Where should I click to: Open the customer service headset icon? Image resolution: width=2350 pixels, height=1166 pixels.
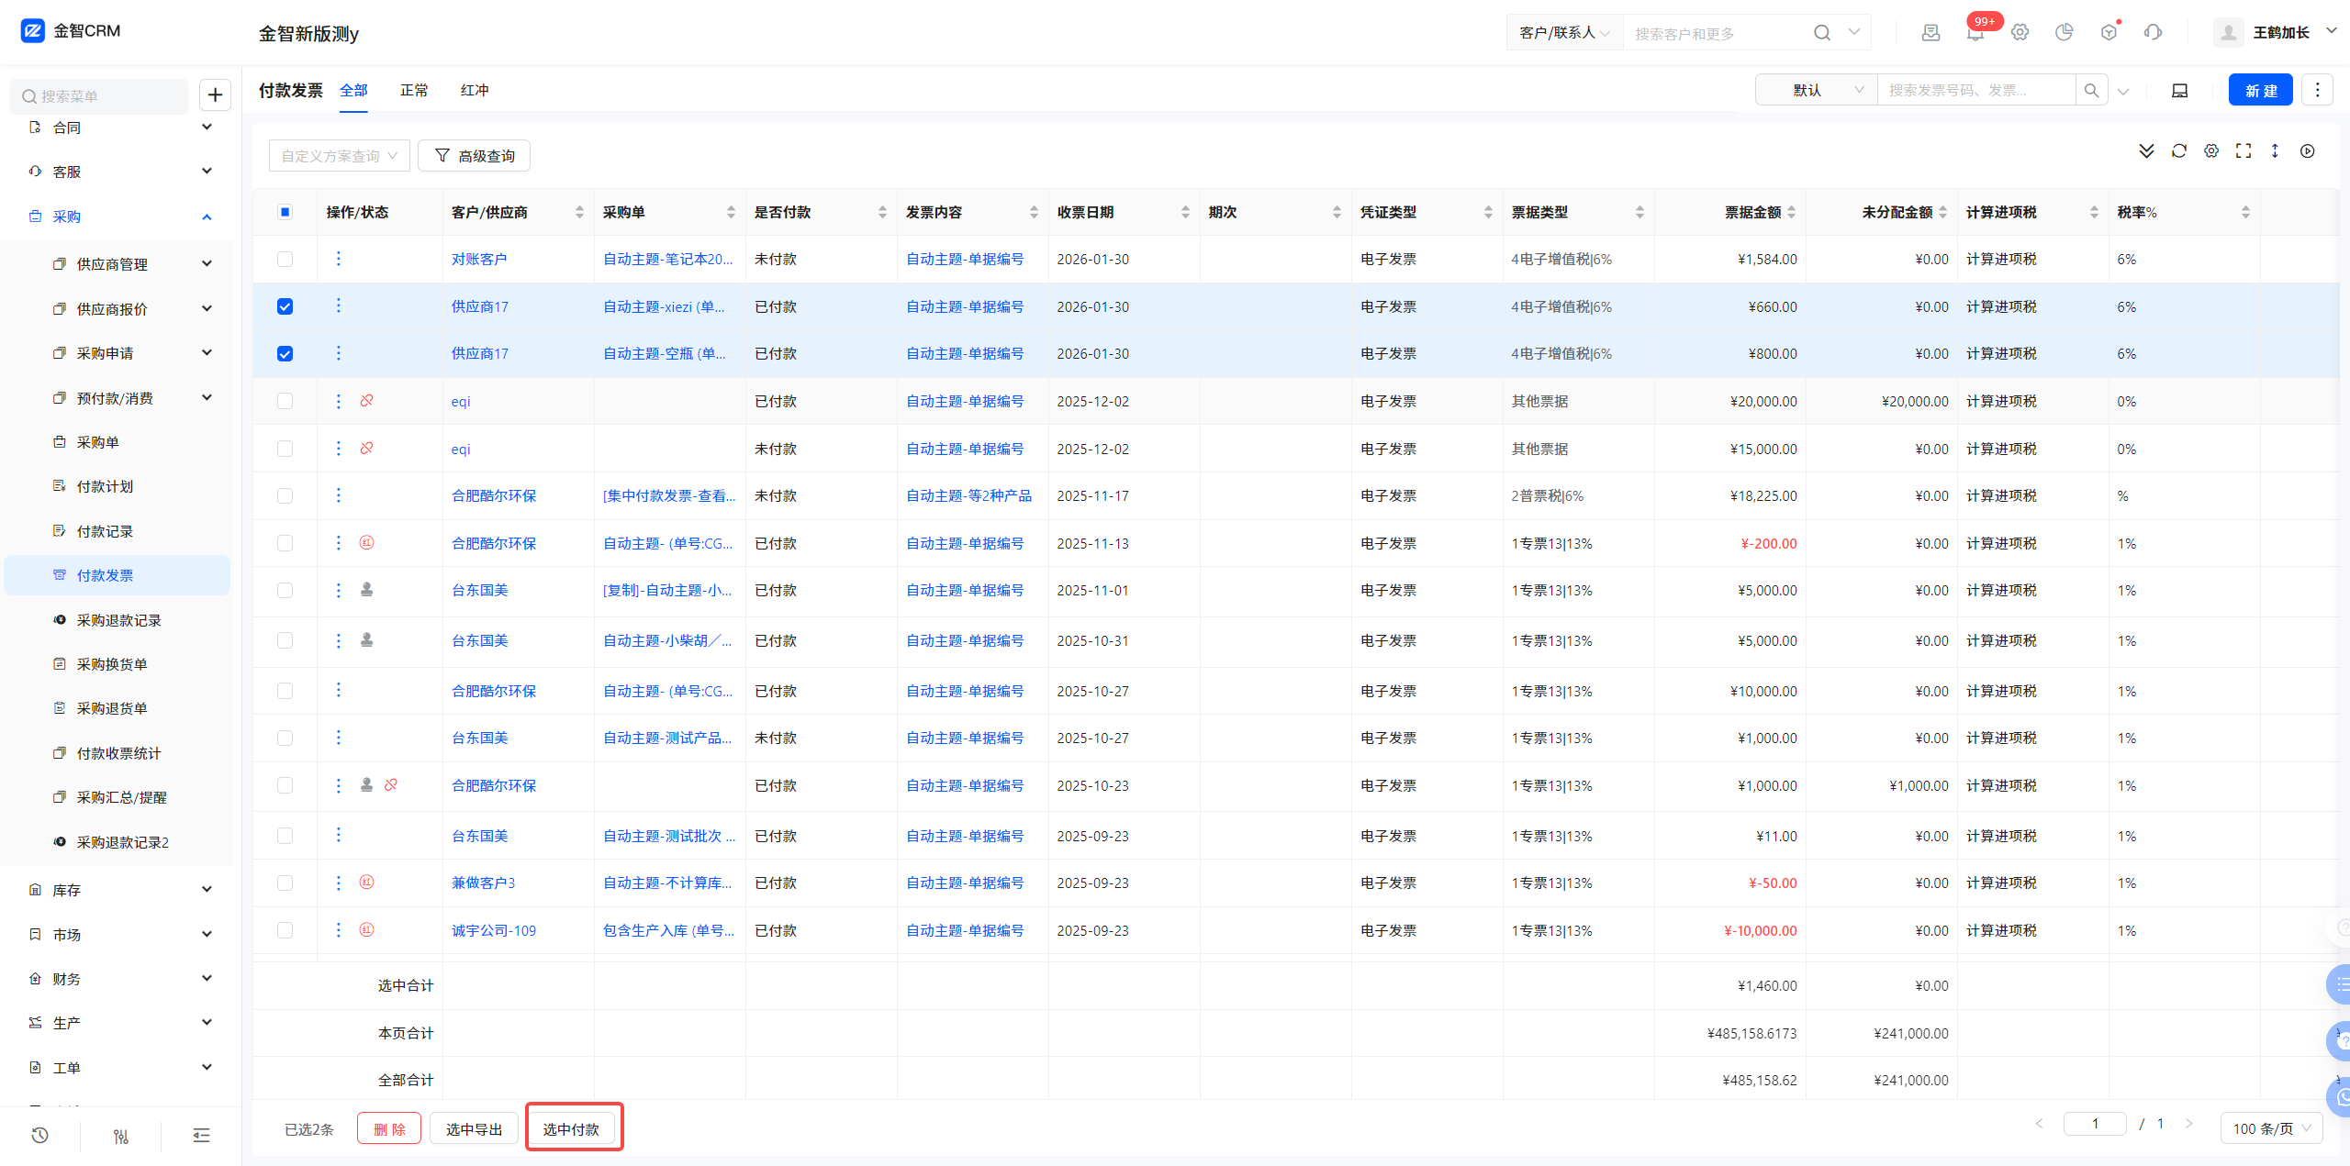pyautogui.click(x=2153, y=33)
